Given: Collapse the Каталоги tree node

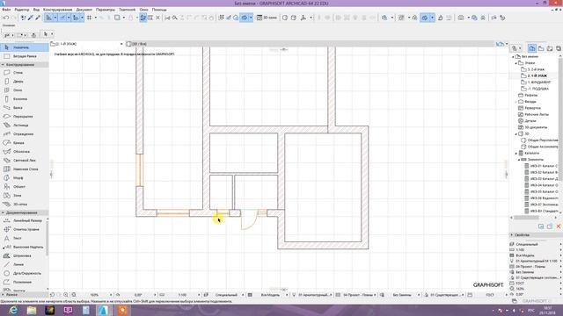Looking at the screenshot, I should [516, 154].
